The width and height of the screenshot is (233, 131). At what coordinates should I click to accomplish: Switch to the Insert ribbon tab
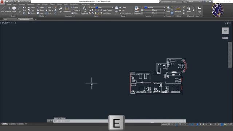[15, 4]
